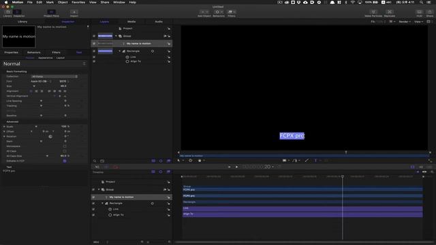Image resolution: width=436 pixels, height=245 pixels.
Task: Open the Layout text pane
Action: pos(61,58)
